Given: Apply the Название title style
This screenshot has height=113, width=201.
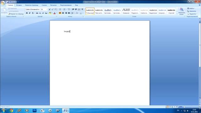Looking at the screenshot, I should (126, 11).
